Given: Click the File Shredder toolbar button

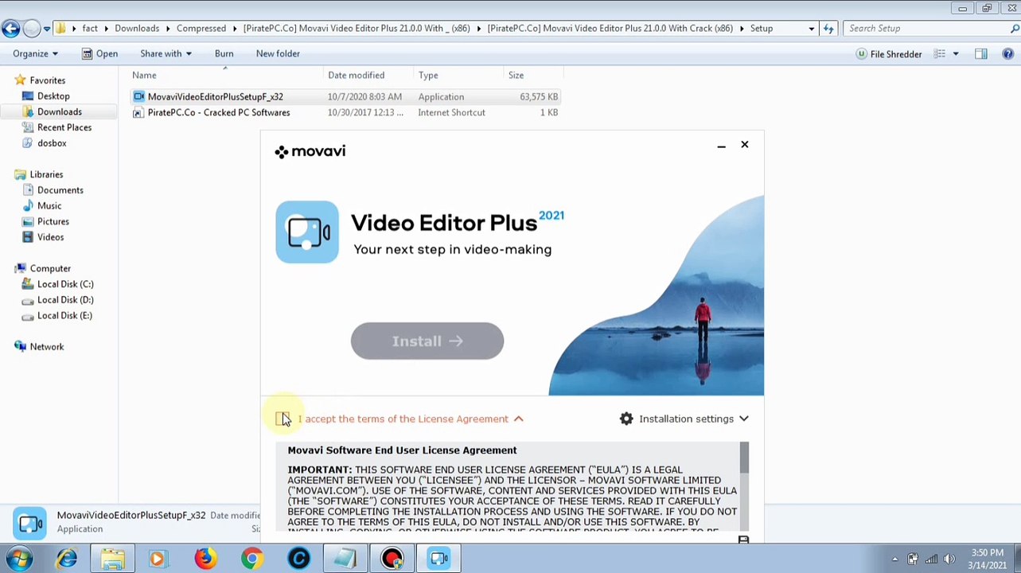Looking at the screenshot, I should click(888, 54).
